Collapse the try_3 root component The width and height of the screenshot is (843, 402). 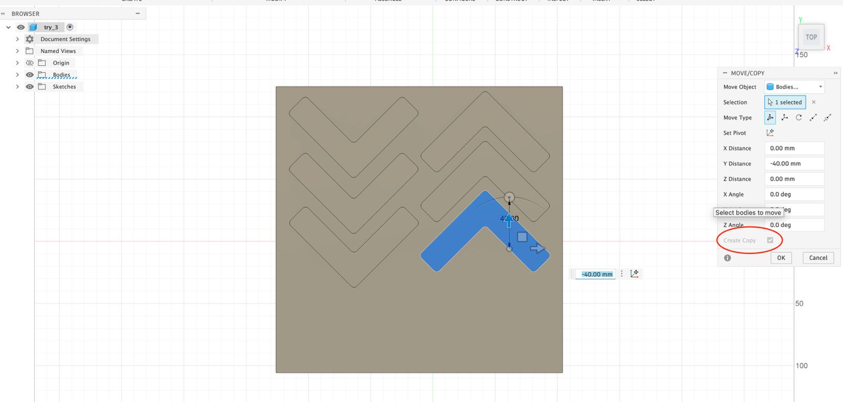(8, 27)
